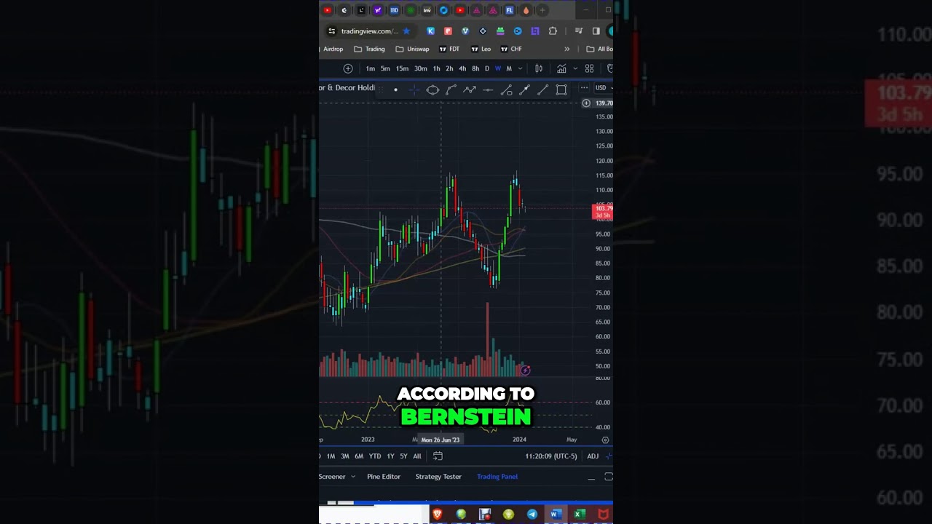932x524 pixels.
Task: Open the USD currency dropdown
Action: (604, 88)
